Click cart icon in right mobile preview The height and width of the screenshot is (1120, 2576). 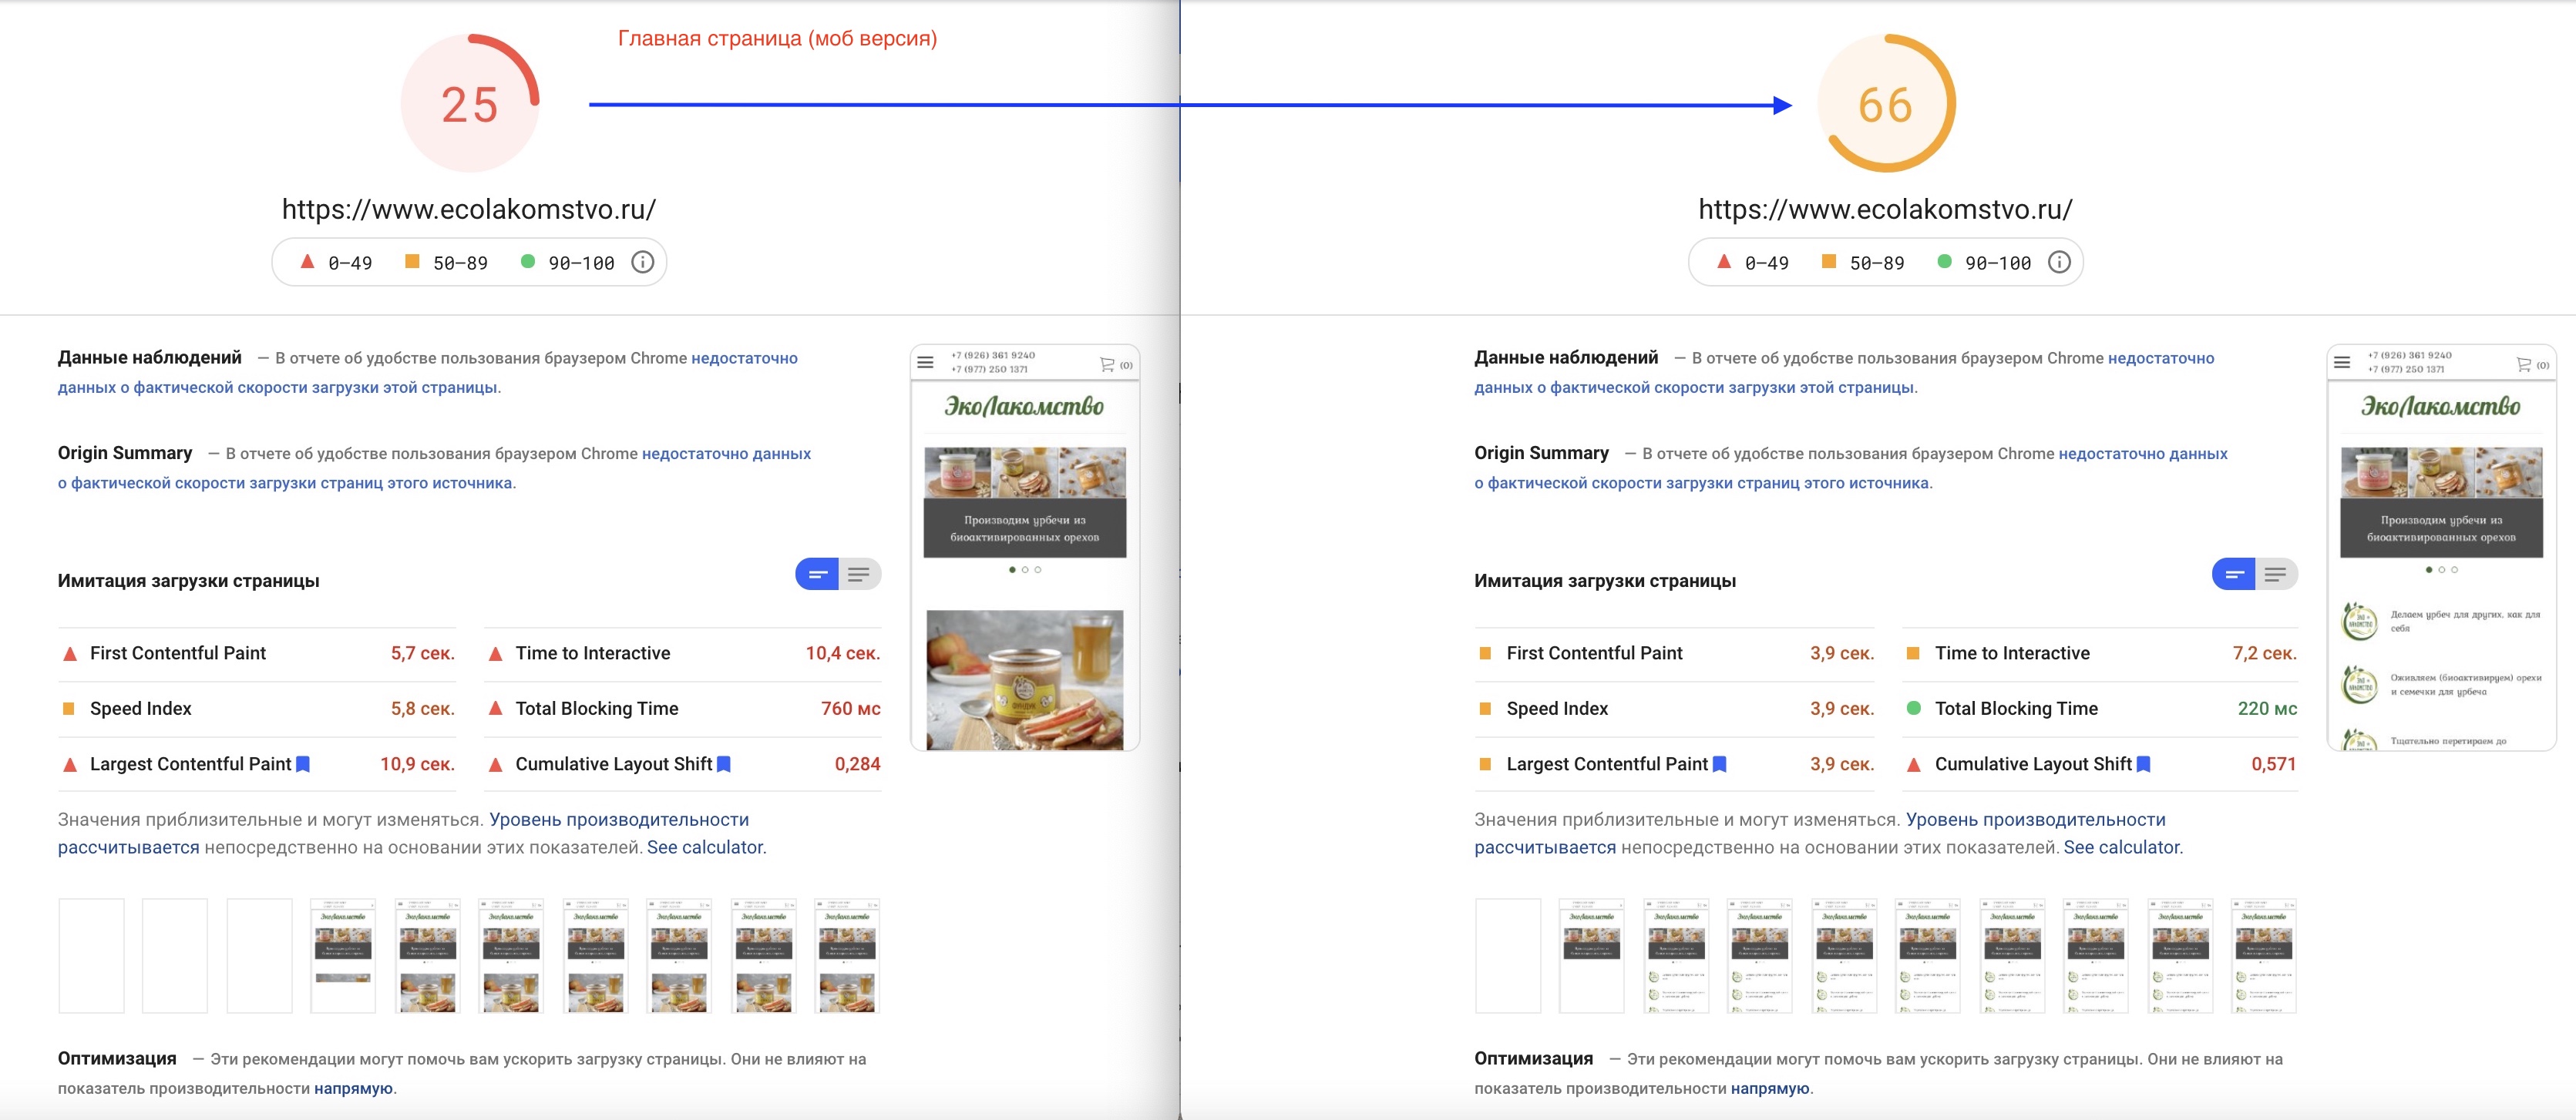(x=2524, y=364)
